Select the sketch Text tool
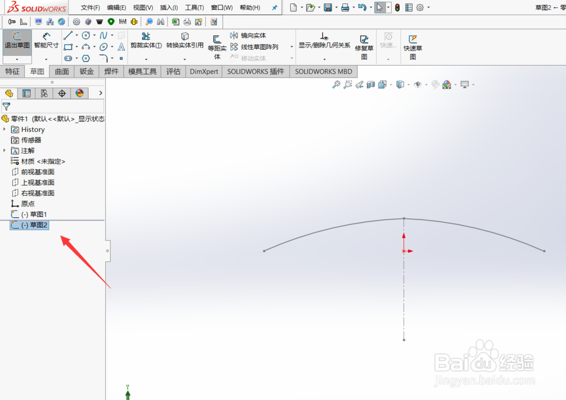Viewport: 566px width, 400px height. pyautogui.click(x=121, y=47)
